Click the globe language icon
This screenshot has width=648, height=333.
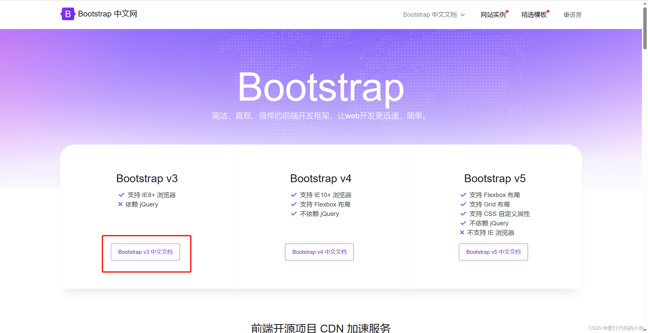566,15
